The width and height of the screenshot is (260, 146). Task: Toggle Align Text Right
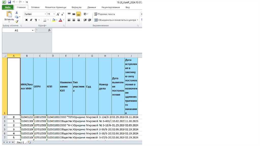coord(78,20)
